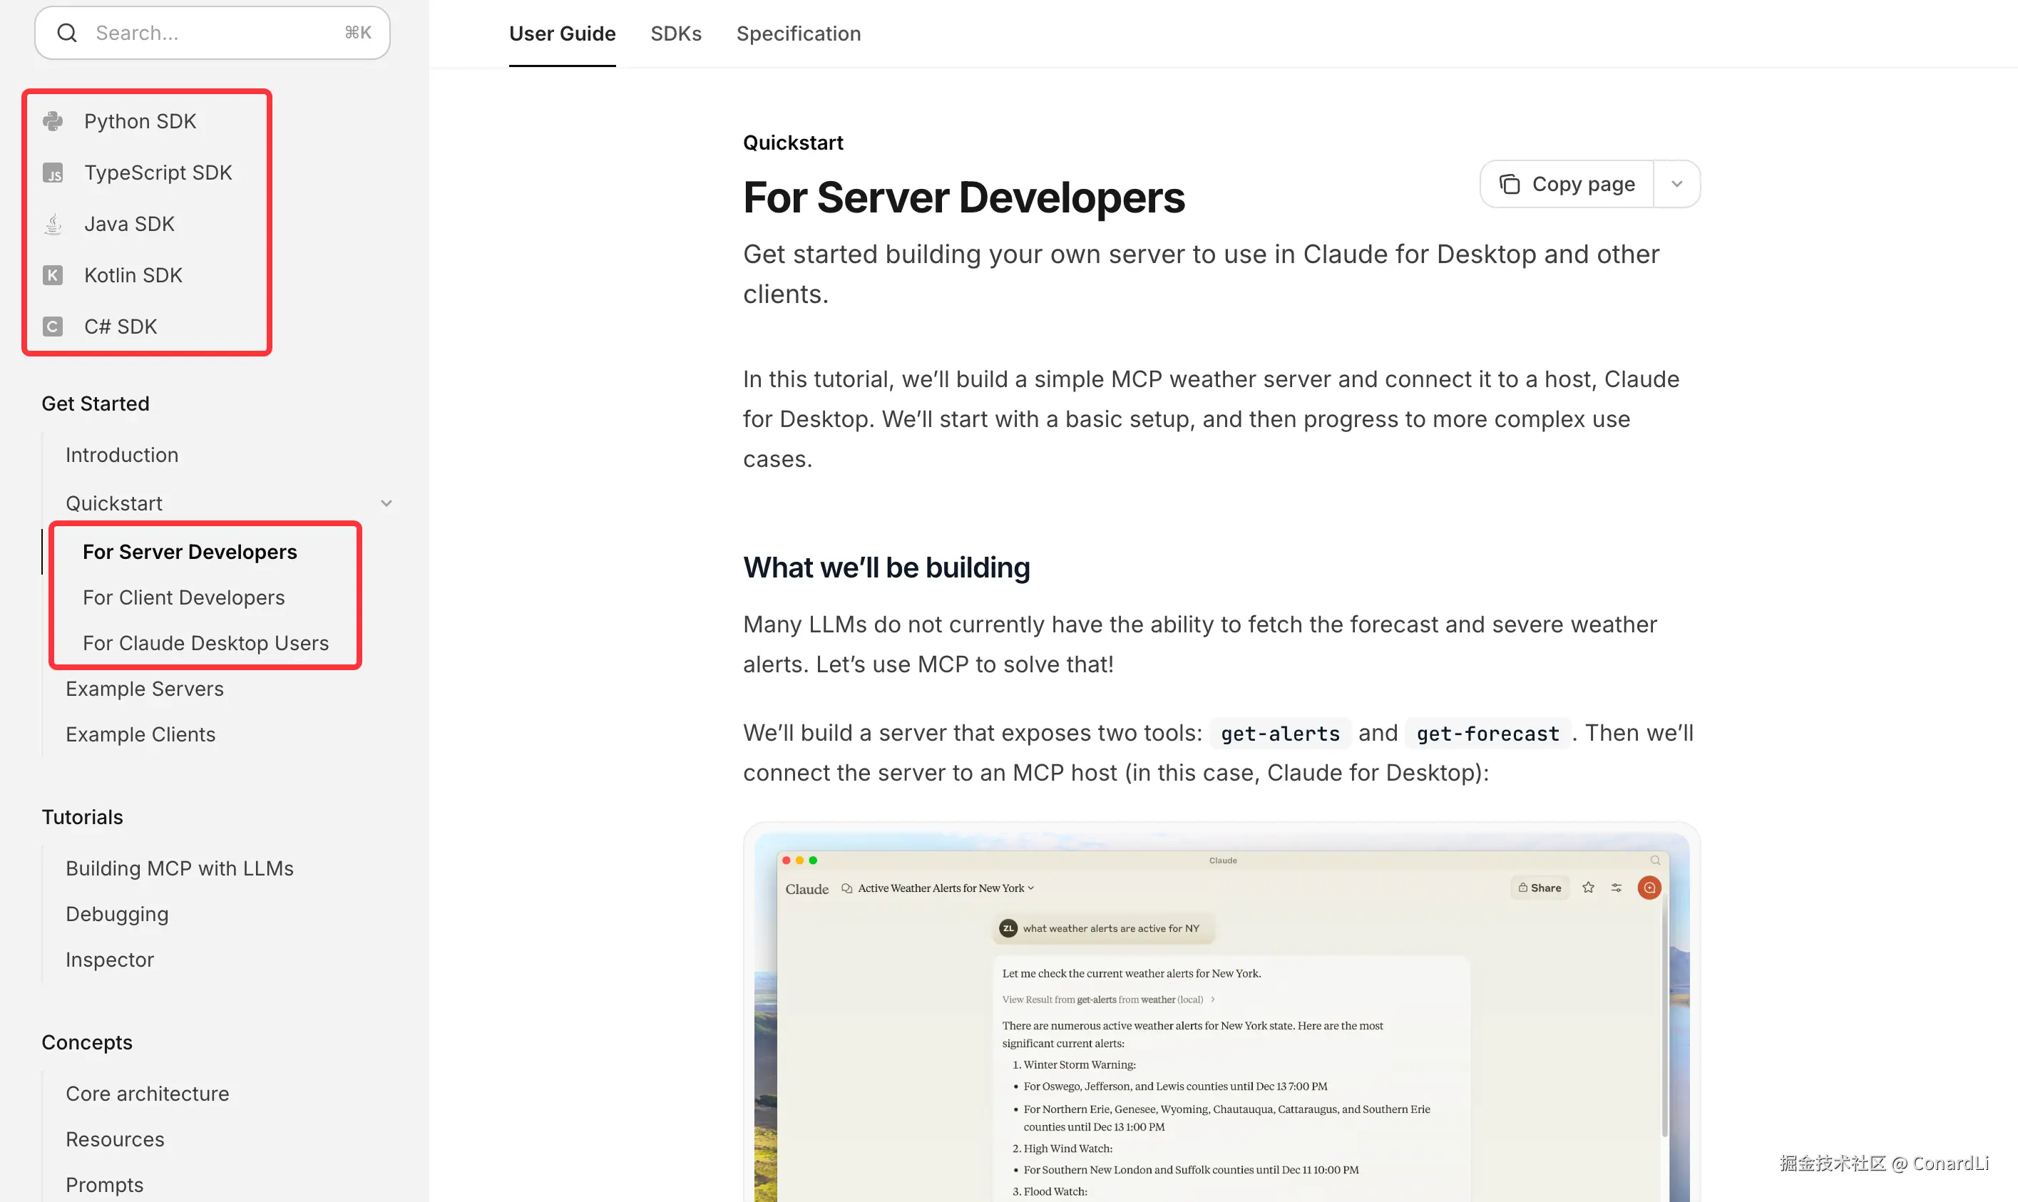Click the Kotlin SDK K icon
This screenshot has width=2018, height=1202.
(53, 275)
